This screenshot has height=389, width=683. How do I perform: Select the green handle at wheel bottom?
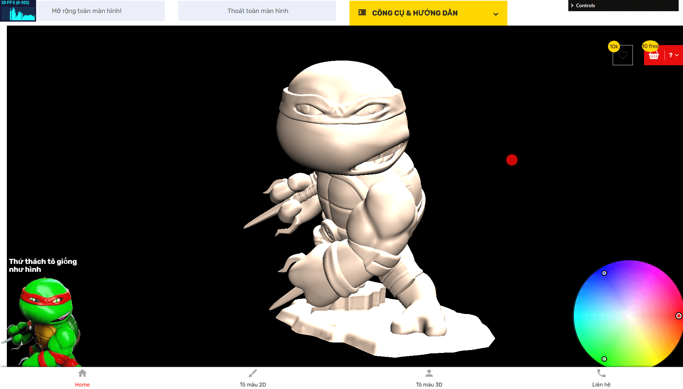(x=604, y=359)
